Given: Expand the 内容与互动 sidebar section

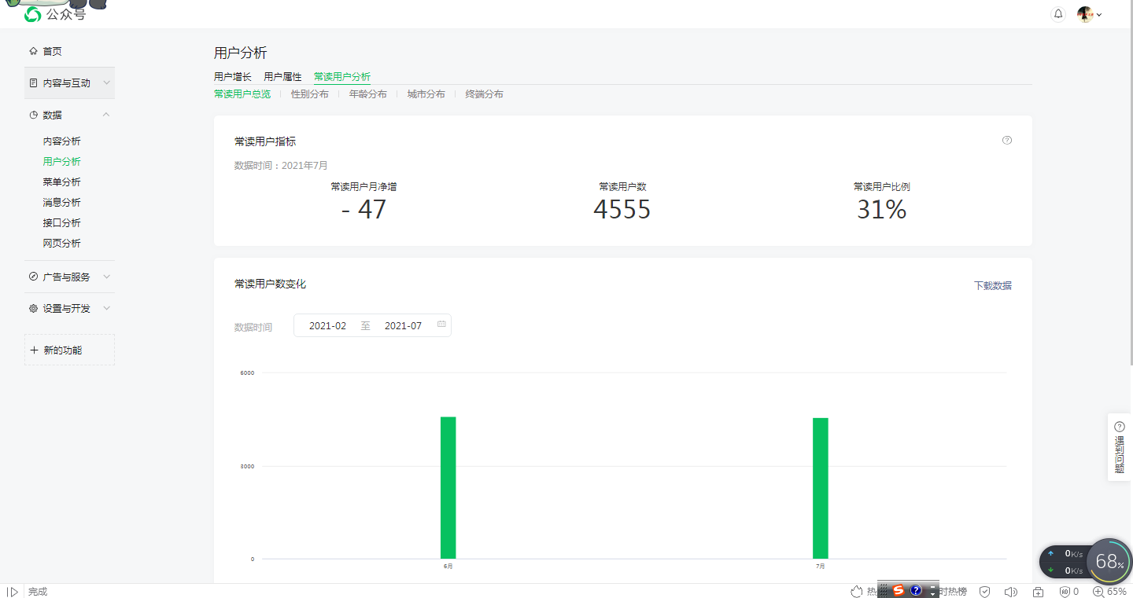Looking at the screenshot, I should 69,83.
